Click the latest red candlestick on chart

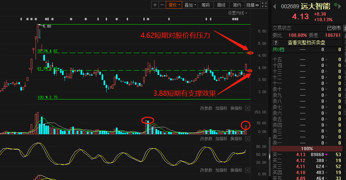coord(246,68)
